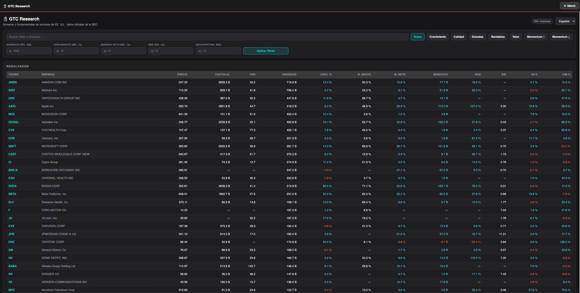
Task: Choose the Rentables preset filter
Action: tap(498, 37)
